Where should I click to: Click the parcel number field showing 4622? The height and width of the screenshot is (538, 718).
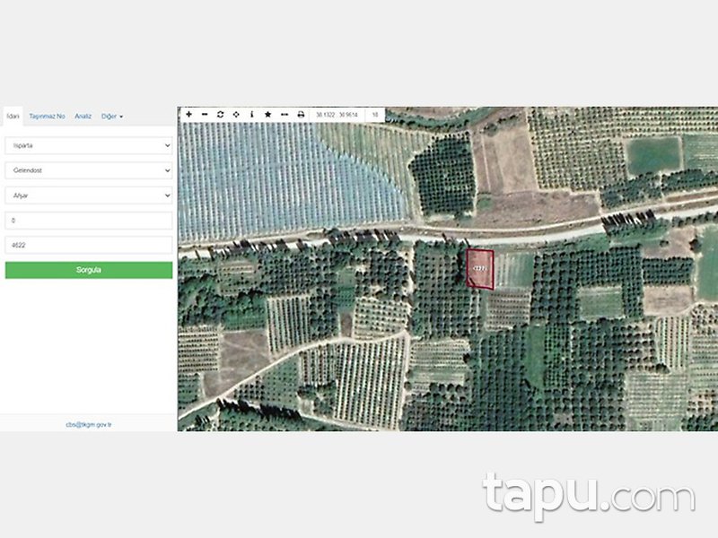pos(89,245)
